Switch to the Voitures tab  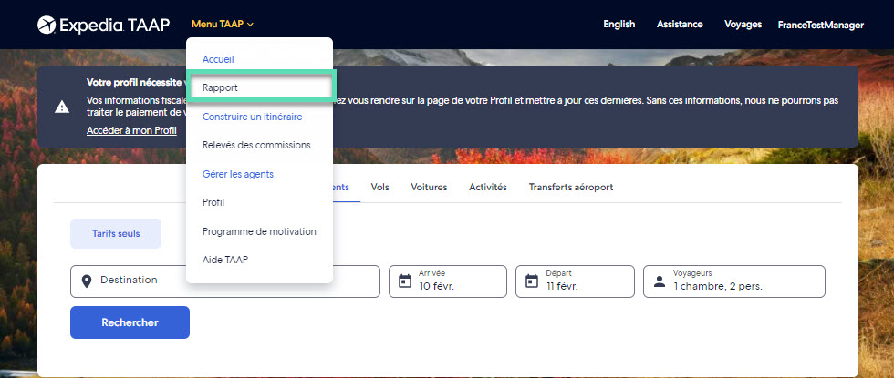tap(429, 187)
